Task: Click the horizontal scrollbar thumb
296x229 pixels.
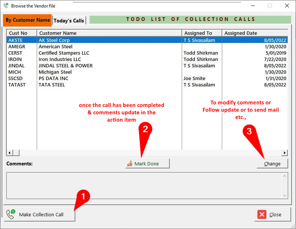Action: point(16,153)
